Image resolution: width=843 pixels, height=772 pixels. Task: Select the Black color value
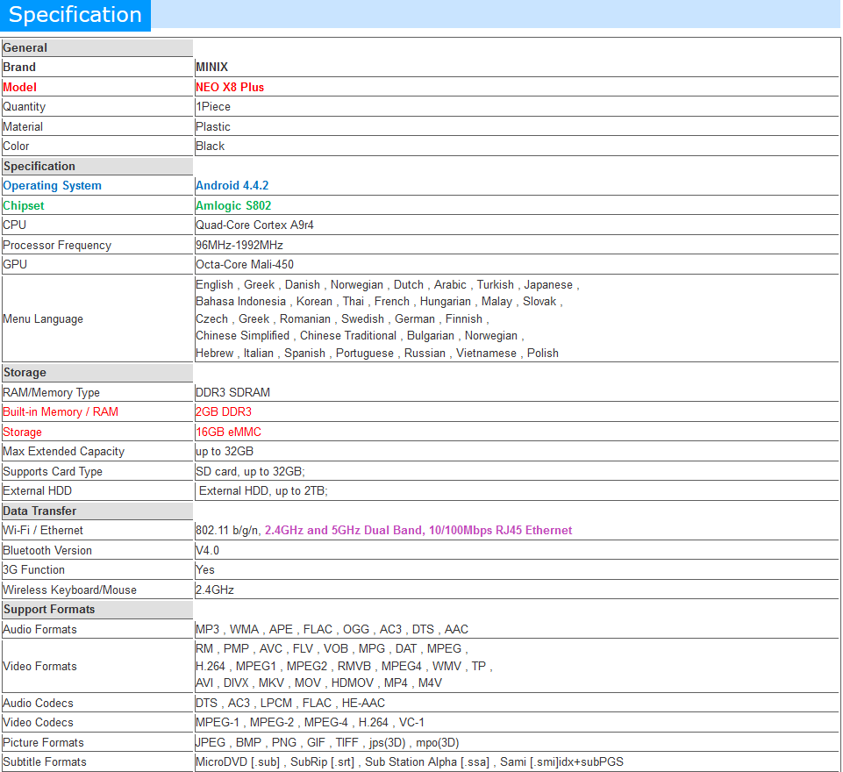coord(211,147)
